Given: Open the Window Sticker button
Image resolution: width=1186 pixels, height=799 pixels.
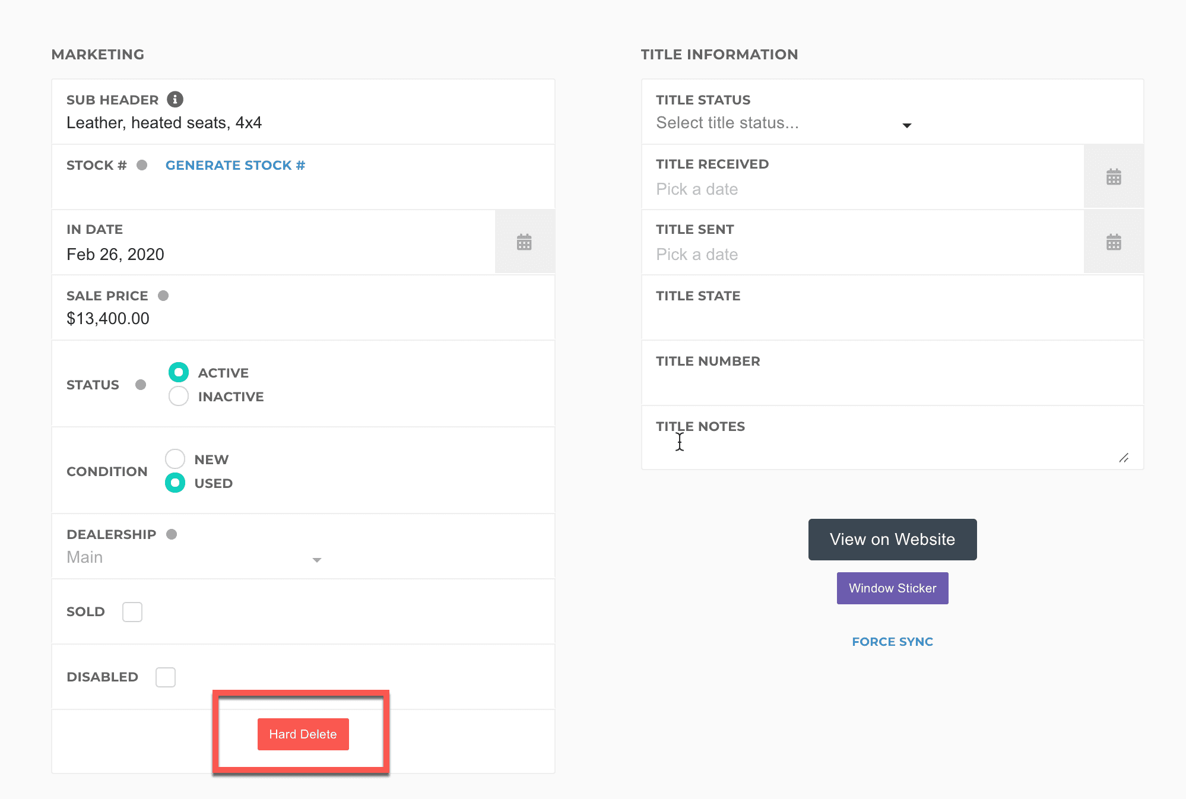Looking at the screenshot, I should coord(892,588).
